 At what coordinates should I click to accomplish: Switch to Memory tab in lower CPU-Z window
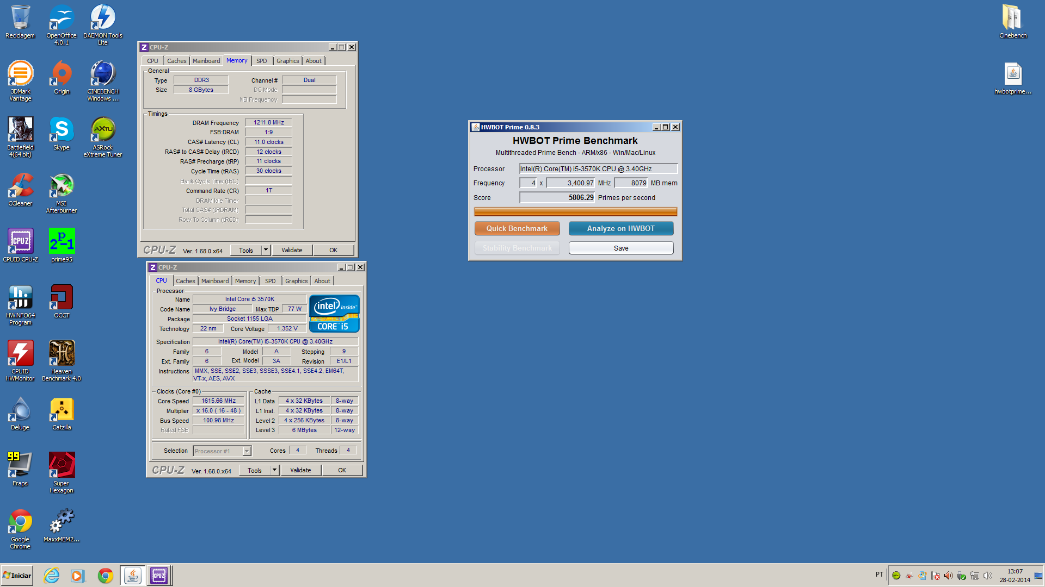(245, 281)
